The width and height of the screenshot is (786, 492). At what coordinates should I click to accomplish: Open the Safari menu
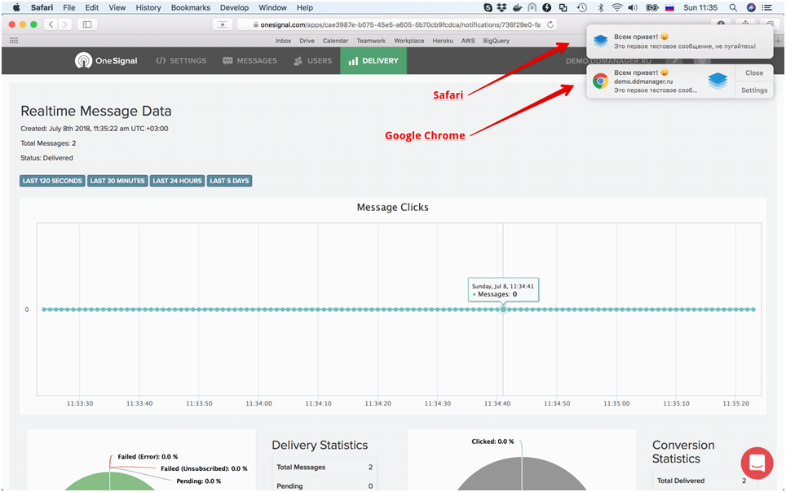click(42, 7)
